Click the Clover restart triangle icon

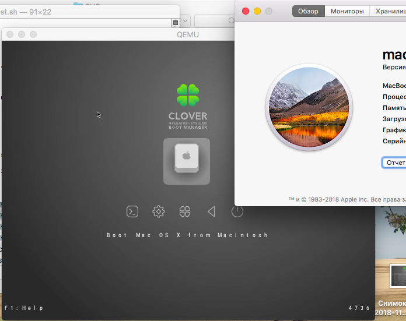211,211
